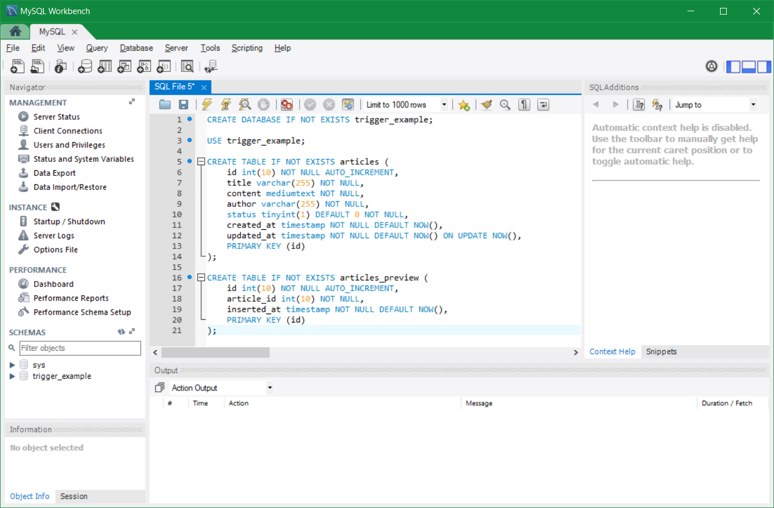Screen dimensions: 774x508
Task: Open the Query menu
Action: tap(97, 48)
